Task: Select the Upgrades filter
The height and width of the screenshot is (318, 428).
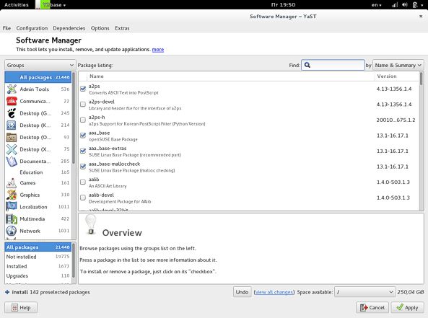Action: tap(38, 275)
